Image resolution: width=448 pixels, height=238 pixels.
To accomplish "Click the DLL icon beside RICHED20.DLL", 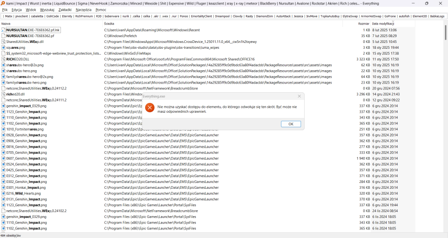I will pos(4,59).
